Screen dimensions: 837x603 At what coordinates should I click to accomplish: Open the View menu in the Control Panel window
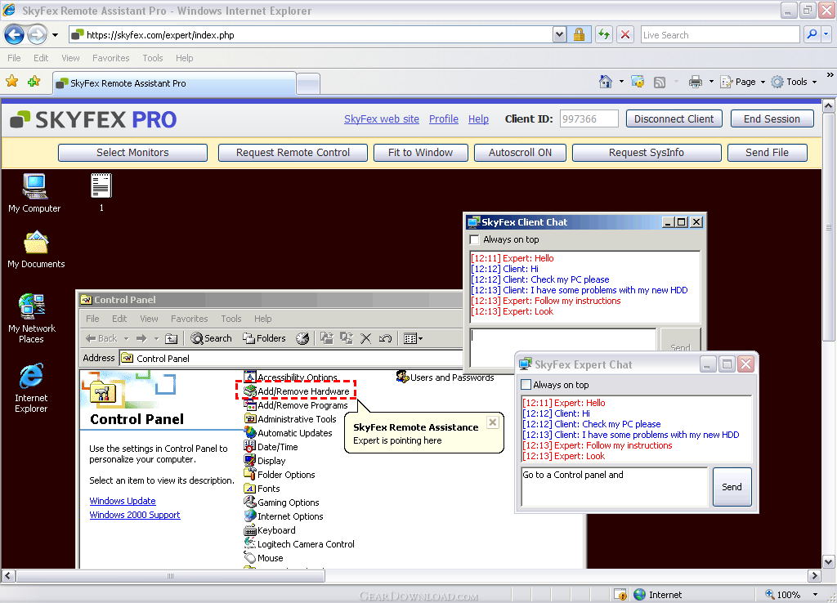click(149, 319)
